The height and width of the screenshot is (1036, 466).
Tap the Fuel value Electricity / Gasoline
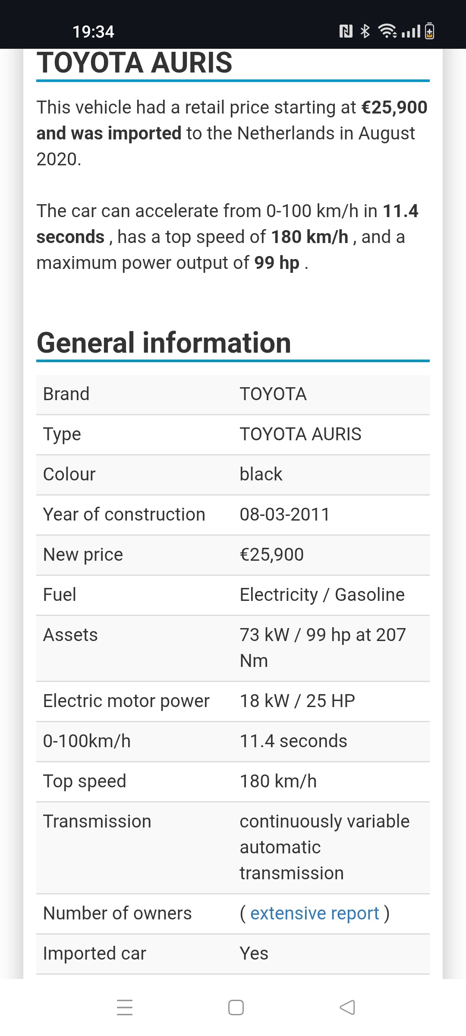[322, 595]
